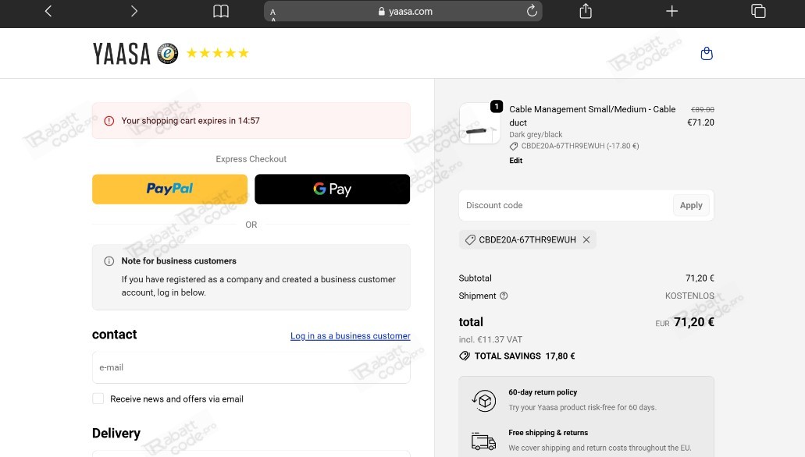Click the total amount 71,20 €

point(693,322)
